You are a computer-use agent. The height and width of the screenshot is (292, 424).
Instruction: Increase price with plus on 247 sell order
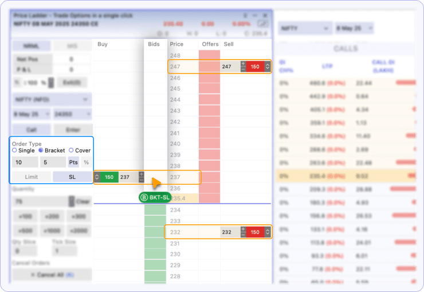pos(243,64)
